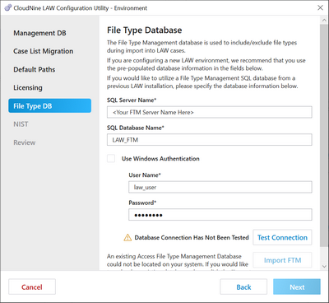
Task: Go Back to the previous page
Action: [243, 287]
